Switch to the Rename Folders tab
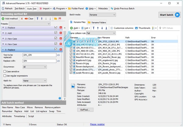183x127 pixels. (x=97, y=23)
